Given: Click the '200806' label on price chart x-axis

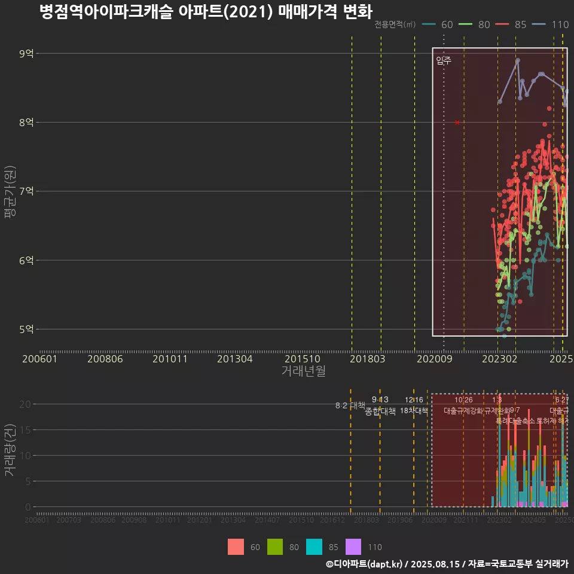Looking at the screenshot, I should (x=105, y=359).
